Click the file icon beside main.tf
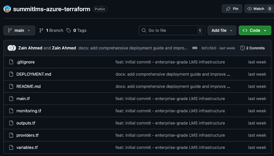Screen dimensions: 274x156 coord(11,98)
